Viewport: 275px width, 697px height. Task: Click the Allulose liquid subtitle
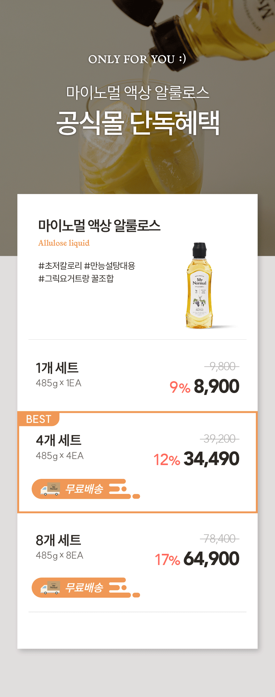[64, 243]
